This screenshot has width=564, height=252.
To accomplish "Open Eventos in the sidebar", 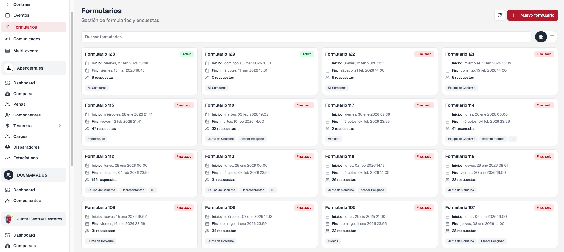I will [x=34, y=15].
